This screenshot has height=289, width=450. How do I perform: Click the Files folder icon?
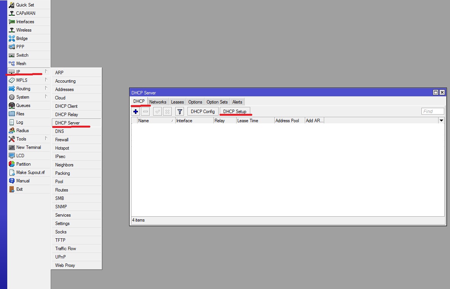point(12,114)
